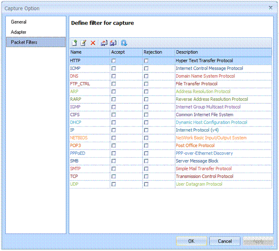Check Rejection for ARP
This screenshot has height=251, width=279.
(146, 92)
